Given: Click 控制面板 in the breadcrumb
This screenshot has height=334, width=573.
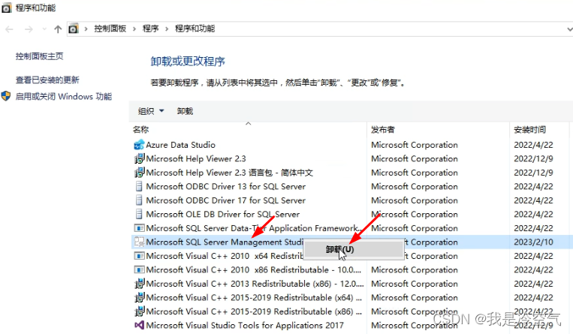Looking at the screenshot, I should [x=110, y=29].
